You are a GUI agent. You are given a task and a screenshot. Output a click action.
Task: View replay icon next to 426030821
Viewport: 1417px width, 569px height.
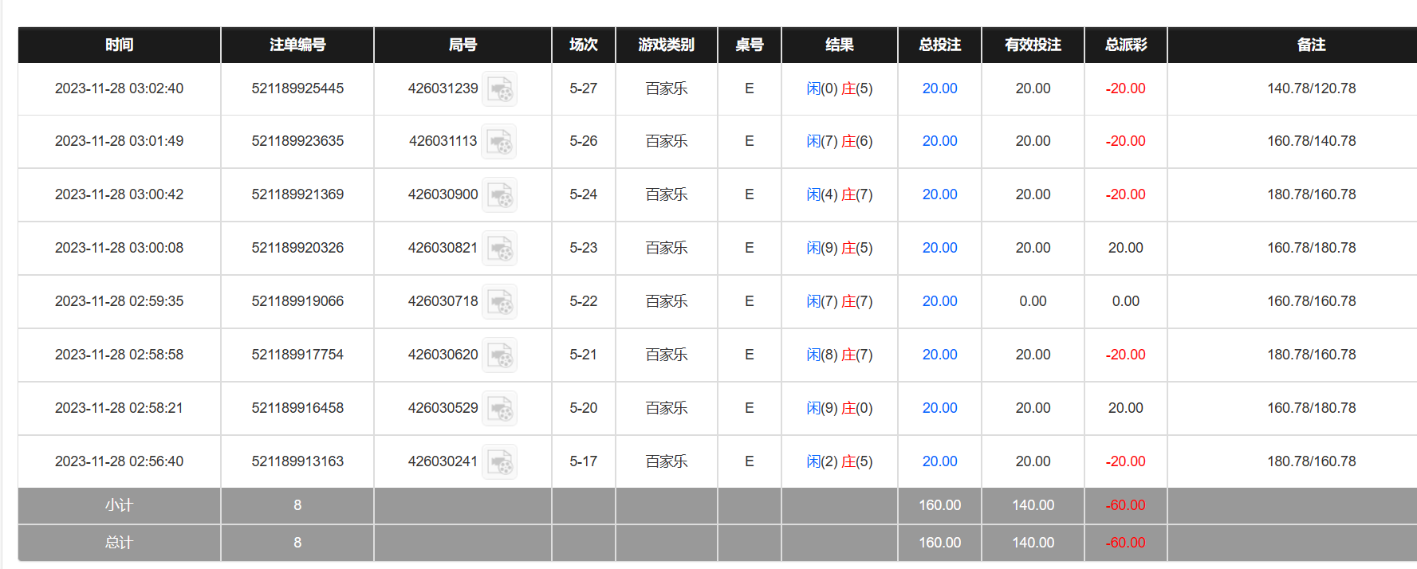(x=500, y=249)
